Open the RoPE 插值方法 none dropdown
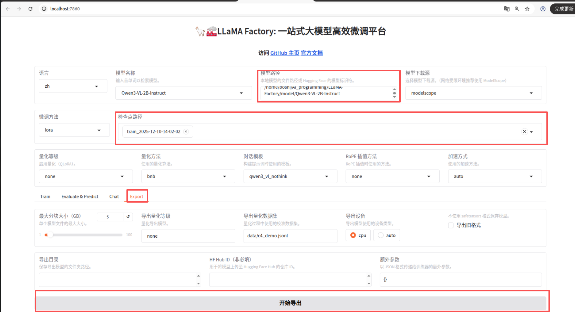The width and height of the screenshot is (575, 312). click(392, 176)
